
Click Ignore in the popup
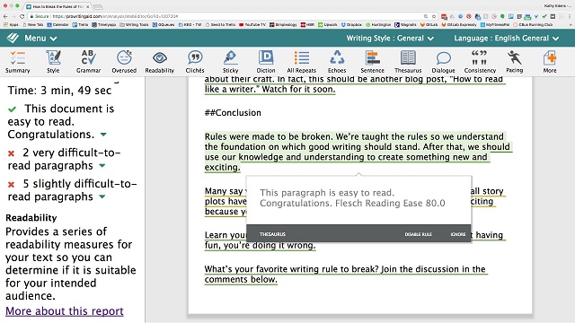pyautogui.click(x=458, y=234)
